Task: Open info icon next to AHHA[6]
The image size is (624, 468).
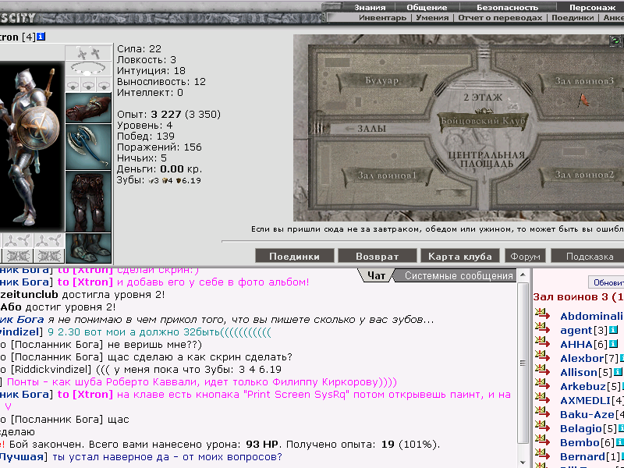Action: pos(613,344)
